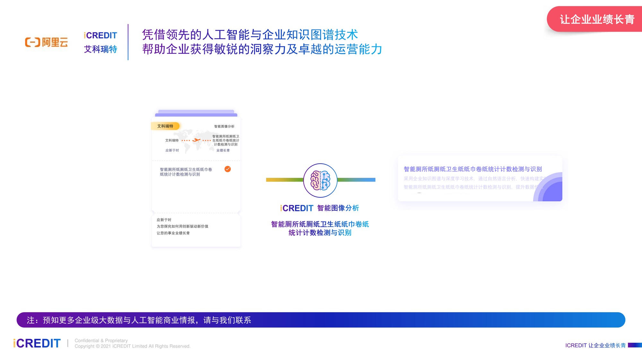The height and width of the screenshot is (361, 642).
Task: Click the orange checkmark in the card
Action: (228, 169)
